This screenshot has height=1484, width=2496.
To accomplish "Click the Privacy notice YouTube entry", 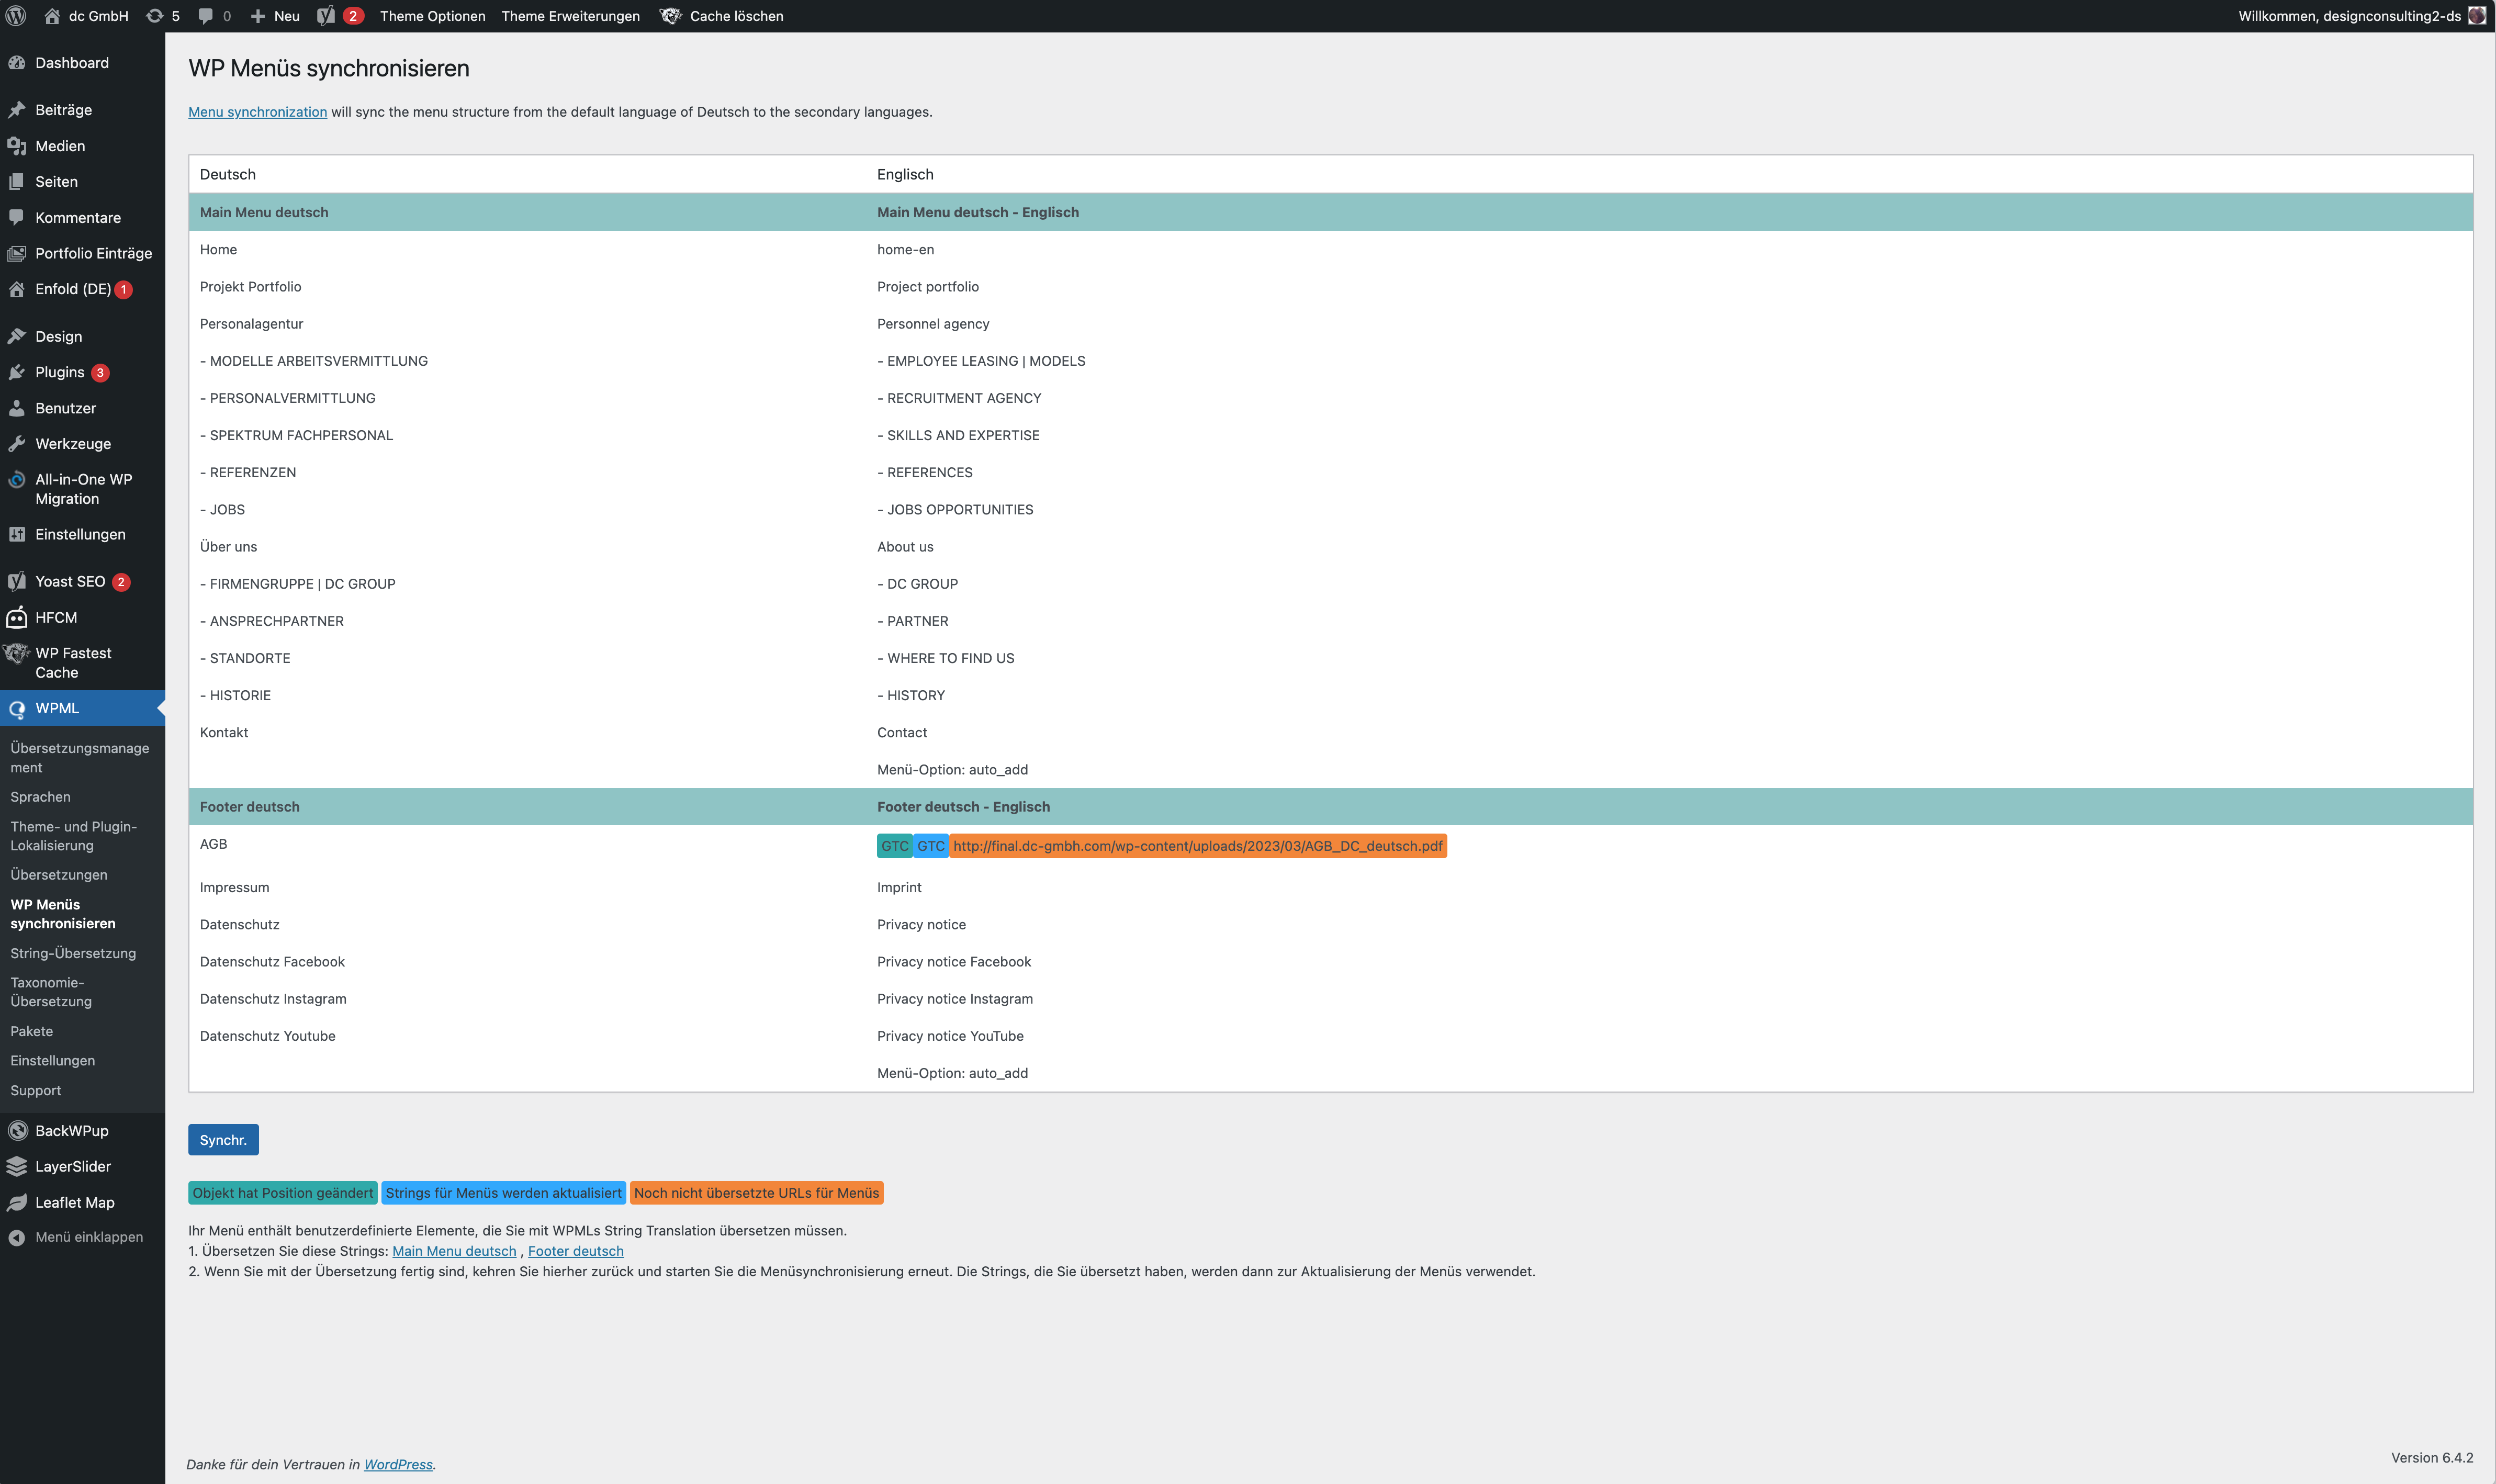I will (x=950, y=1036).
